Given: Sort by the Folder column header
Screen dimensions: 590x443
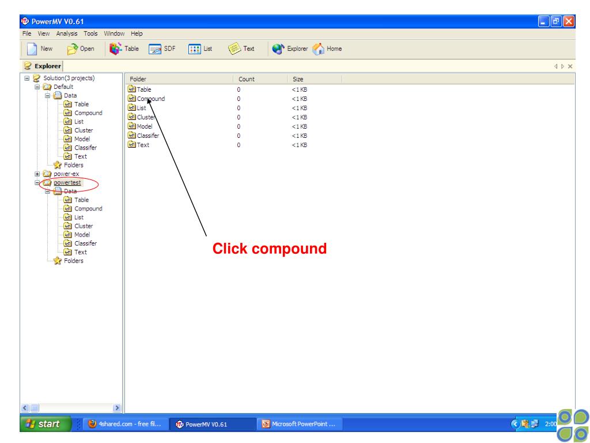Looking at the screenshot, I should [x=179, y=79].
